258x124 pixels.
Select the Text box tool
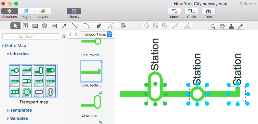point(25,26)
